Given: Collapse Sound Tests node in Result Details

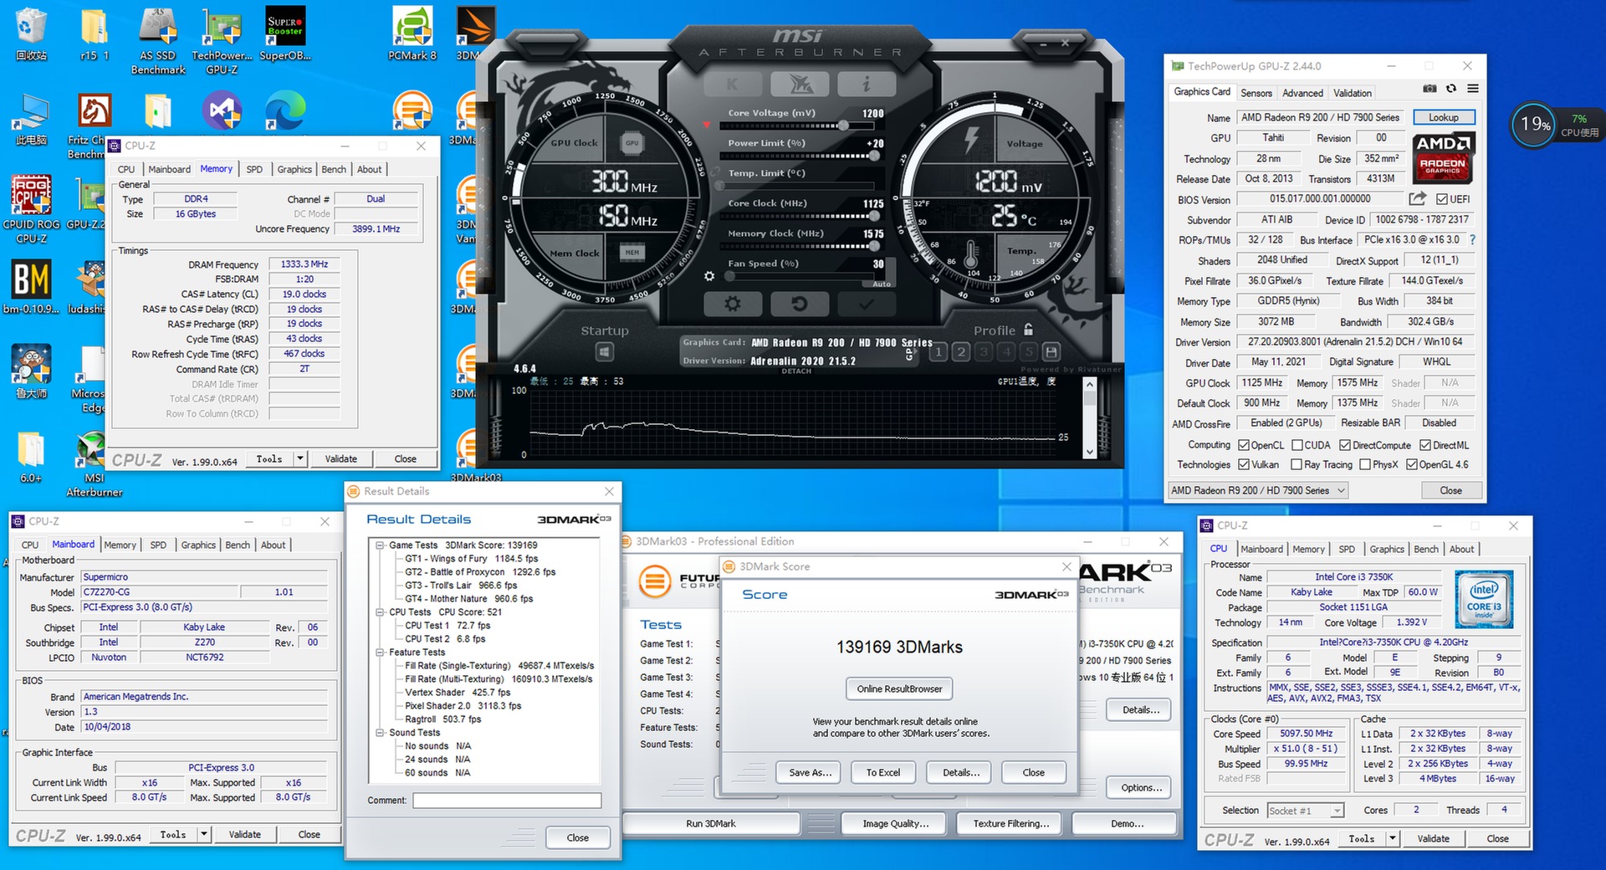Looking at the screenshot, I should 380,732.
